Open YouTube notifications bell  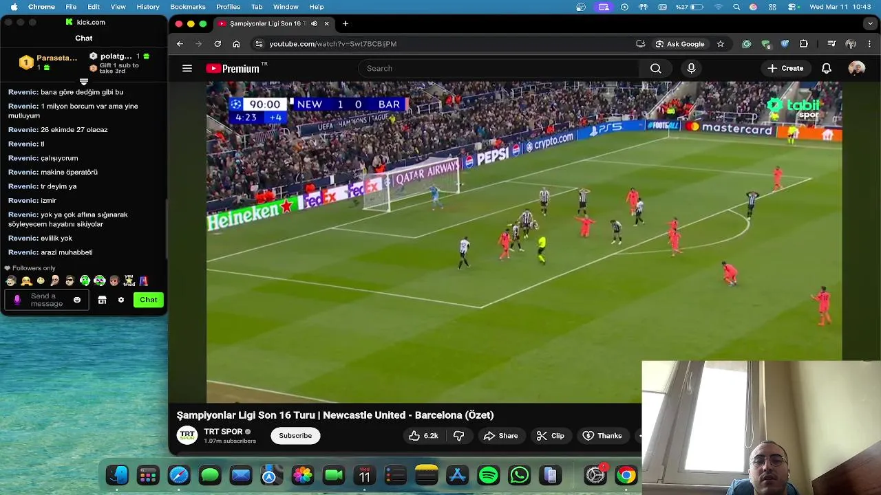tap(827, 68)
